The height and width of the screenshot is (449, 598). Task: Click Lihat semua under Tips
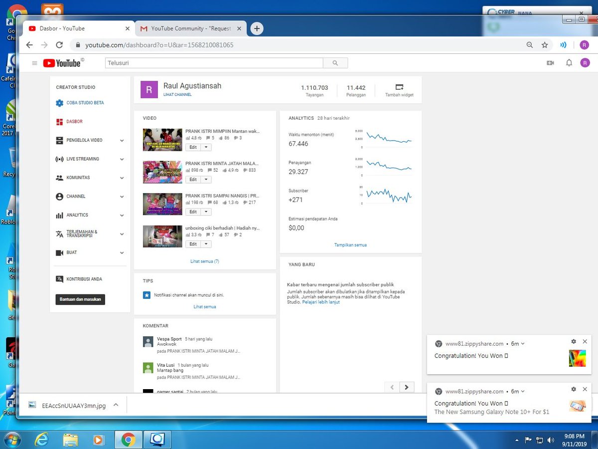205,307
